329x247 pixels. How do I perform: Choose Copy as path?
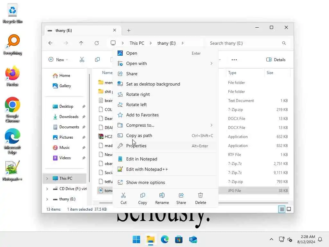[x=165, y=135]
